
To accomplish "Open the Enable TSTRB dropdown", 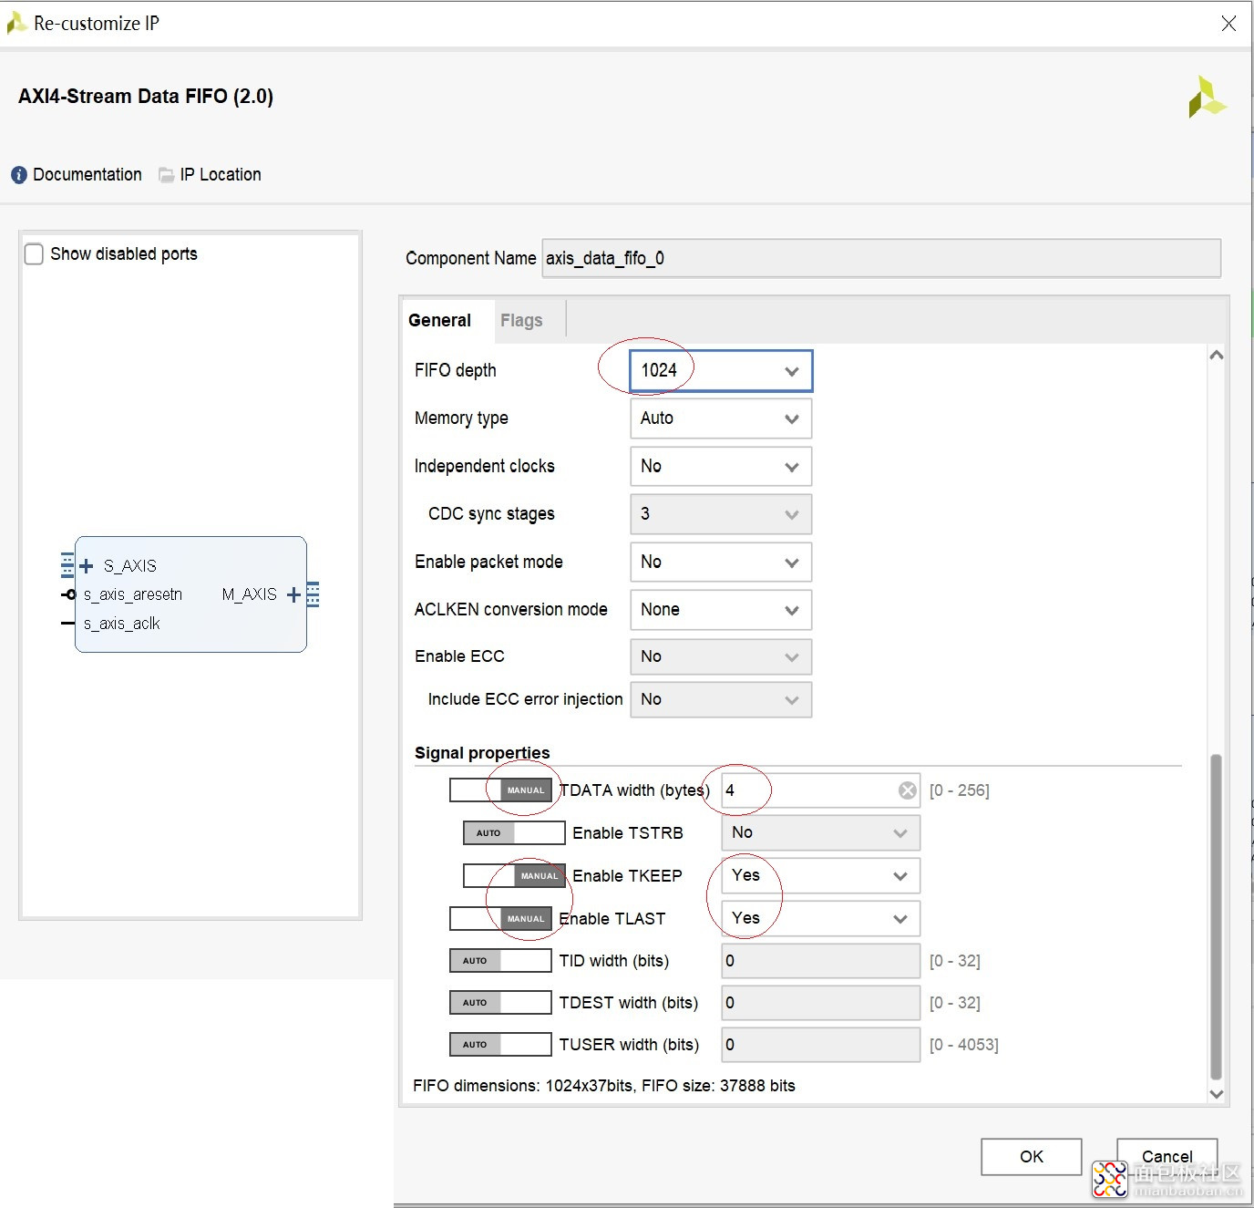I will coord(821,833).
